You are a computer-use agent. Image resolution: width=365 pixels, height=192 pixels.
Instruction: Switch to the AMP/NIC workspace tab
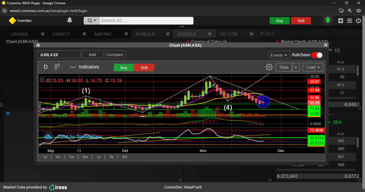pyautogui.click(x=103, y=34)
